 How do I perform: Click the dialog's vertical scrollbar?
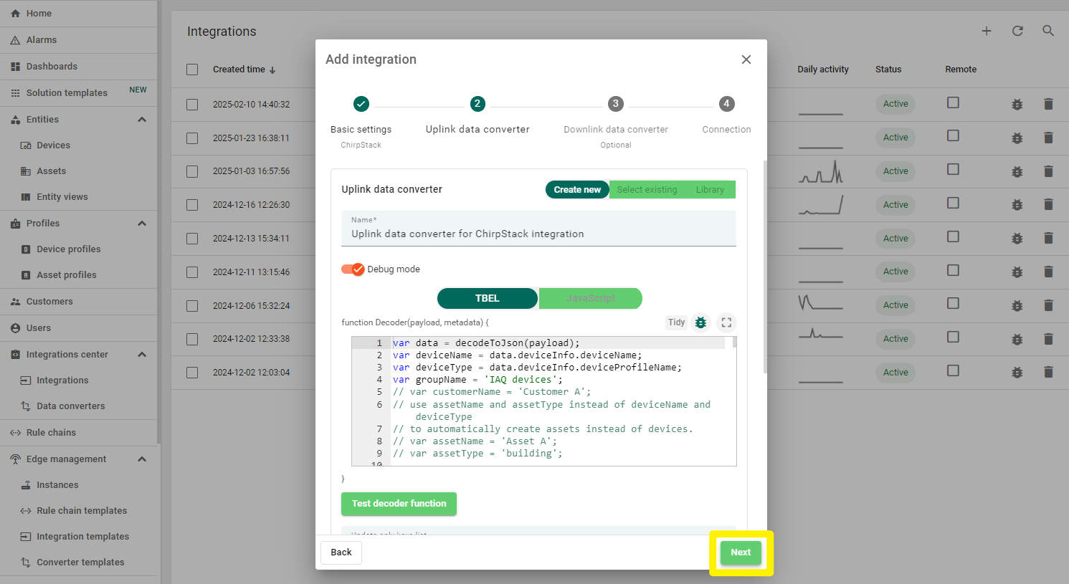tap(765, 265)
